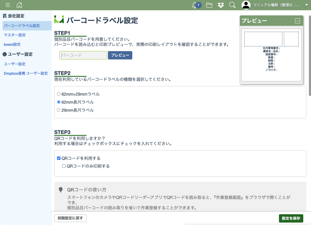
Task: Click the blue プレビュー button
Action: (120, 55)
